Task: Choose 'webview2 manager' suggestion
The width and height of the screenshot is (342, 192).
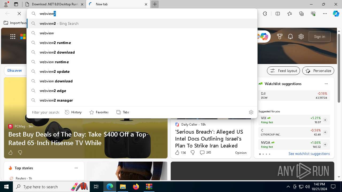Action: [142, 100]
